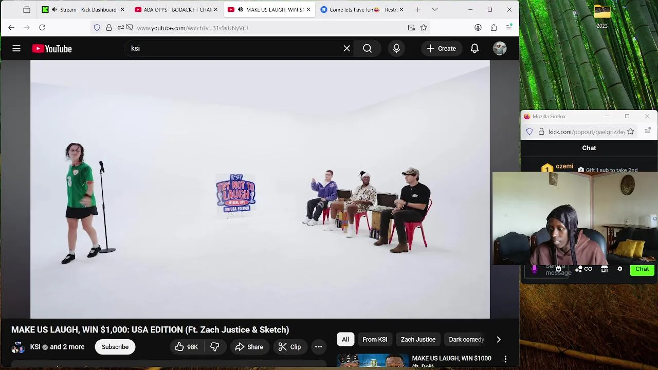Go to YouTube home via the logo

pyautogui.click(x=52, y=48)
